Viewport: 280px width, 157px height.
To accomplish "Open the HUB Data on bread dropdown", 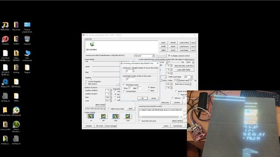I will point(183,84).
